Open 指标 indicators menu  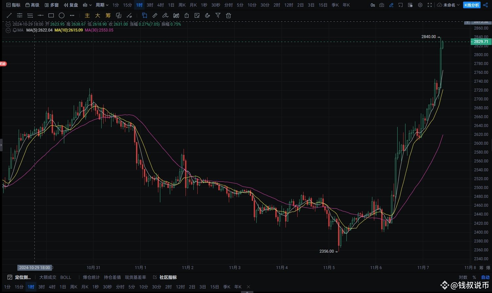13,5
